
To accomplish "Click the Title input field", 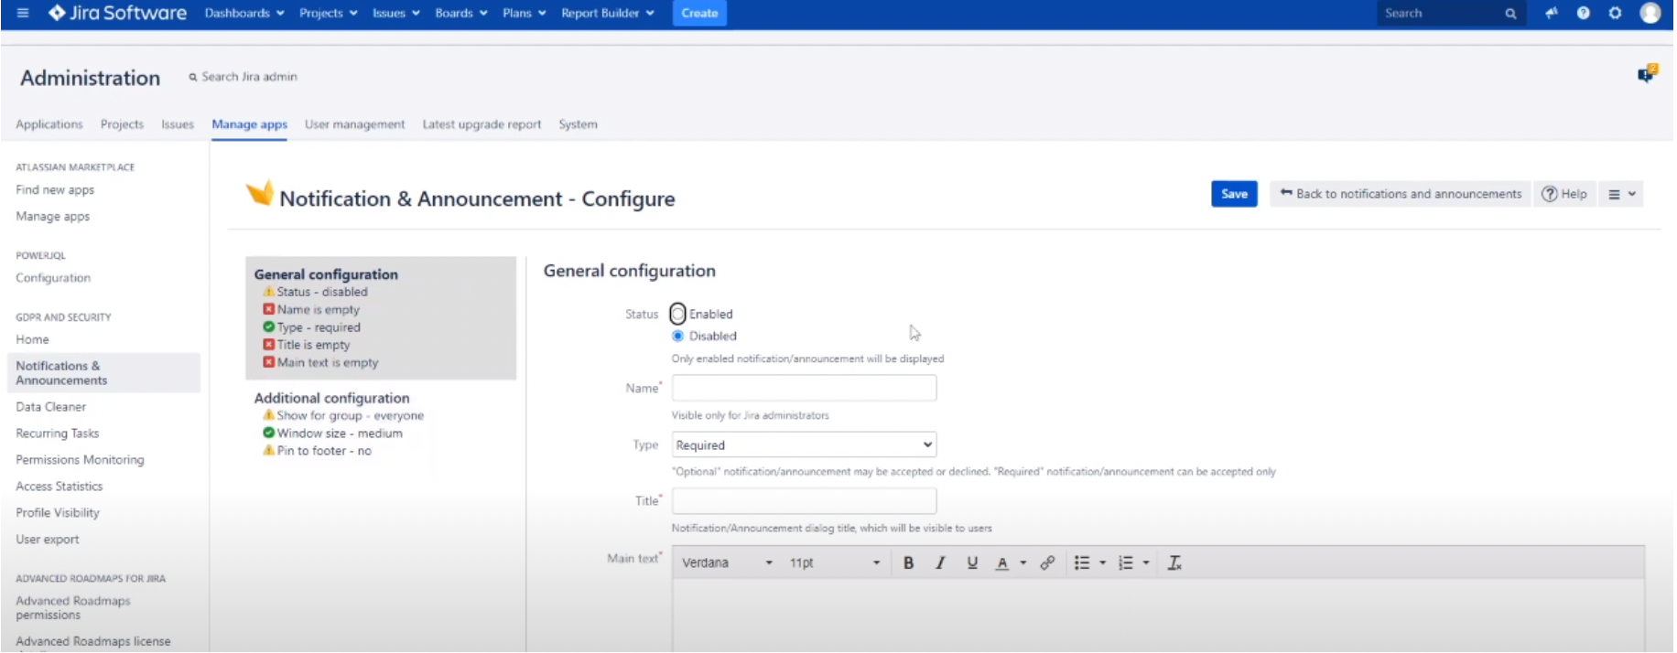I will pos(804,500).
